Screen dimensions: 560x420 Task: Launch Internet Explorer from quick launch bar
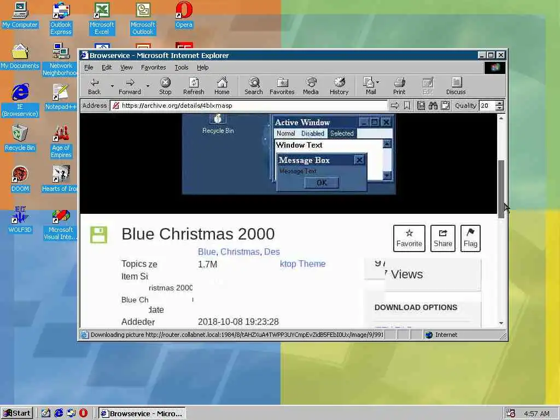[58, 413]
